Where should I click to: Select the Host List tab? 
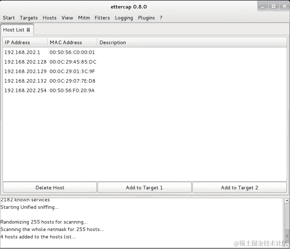(17, 30)
